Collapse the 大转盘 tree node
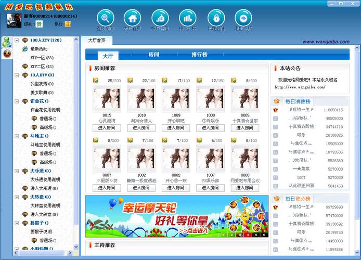Screen dimensions: 361x260 [17, 197]
